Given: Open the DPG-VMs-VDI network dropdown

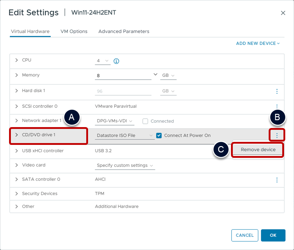Looking at the screenshot, I should 115,121.
